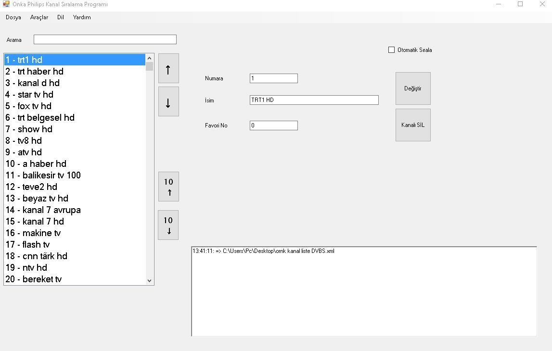The width and height of the screenshot is (552, 351).
Task: Select "5 - fox tv hd" channel
Action: point(28,106)
